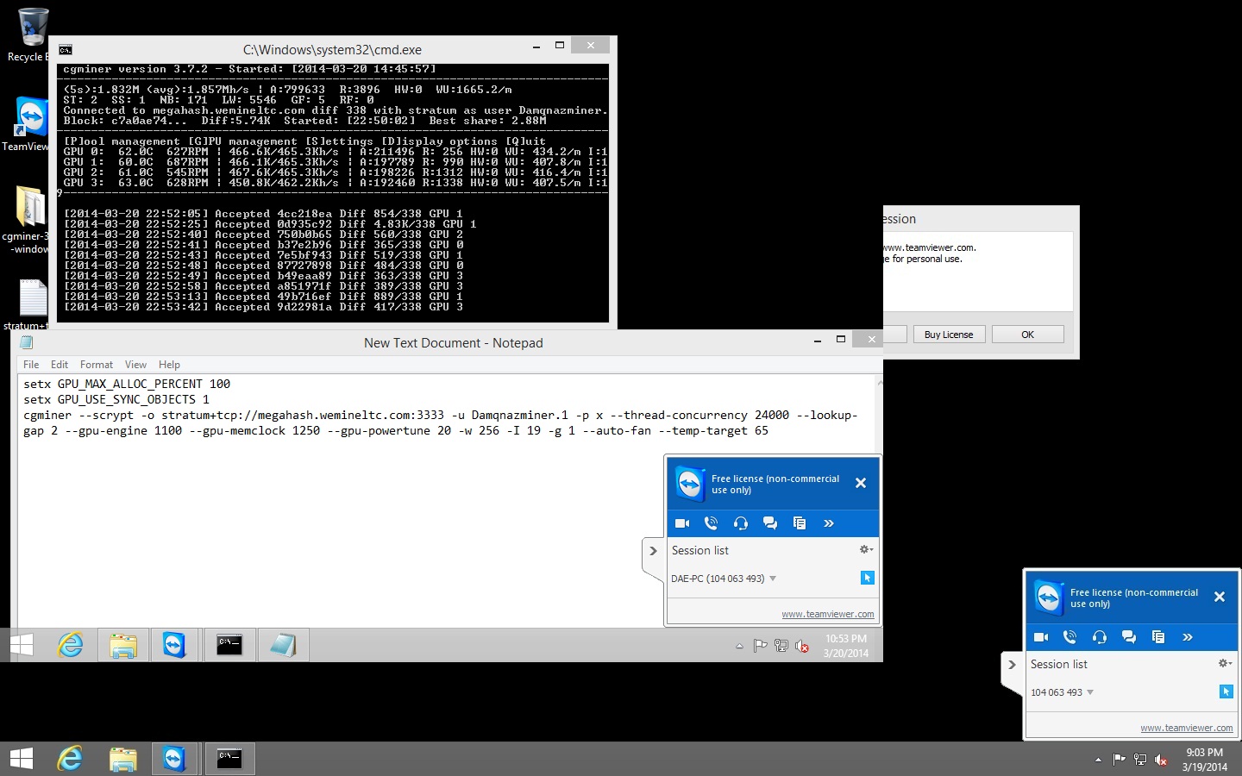The width and height of the screenshot is (1242, 776).
Task: Expand more chevrons in 104 063 493 panel
Action: (x=1188, y=637)
